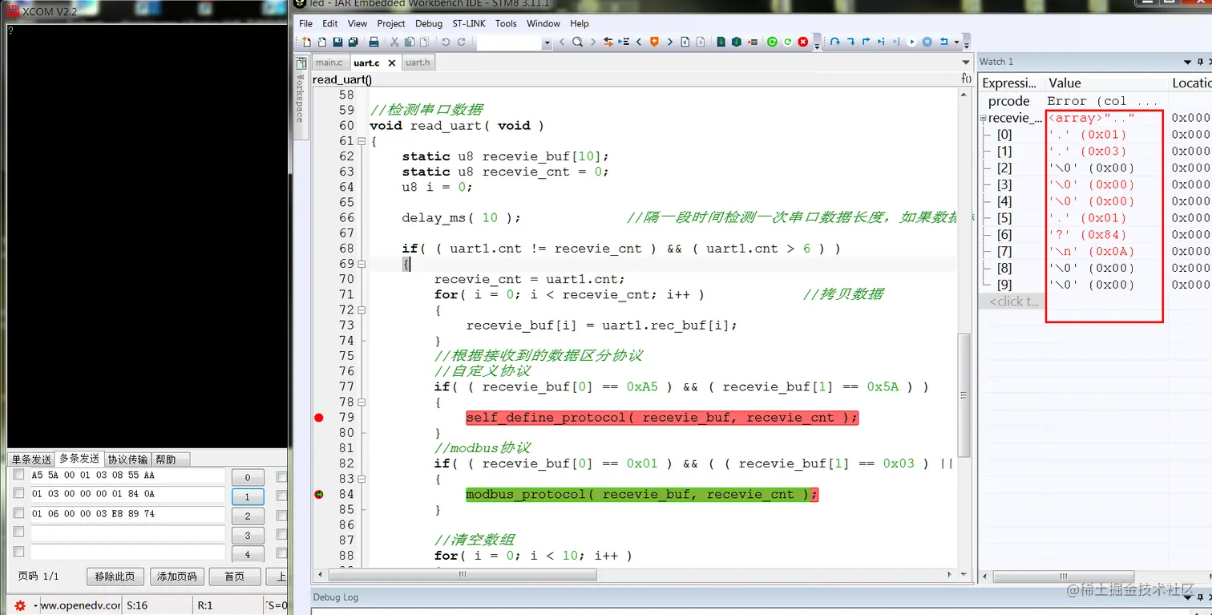Screen dimensions: 1212x615
Task: Click the Make build icon
Action: (736, 42)
